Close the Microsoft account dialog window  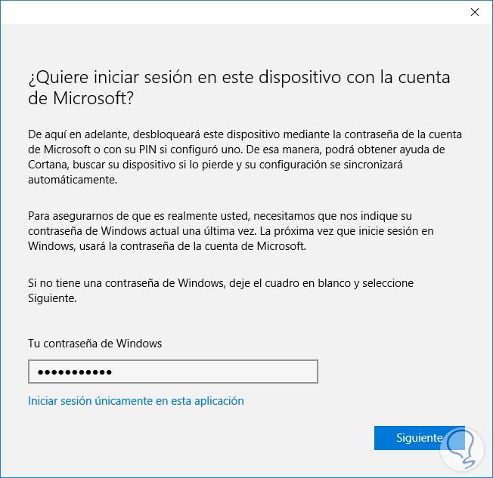tap(474, 12)
